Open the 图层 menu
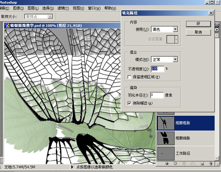221x172 pixels. pos(33,8)
